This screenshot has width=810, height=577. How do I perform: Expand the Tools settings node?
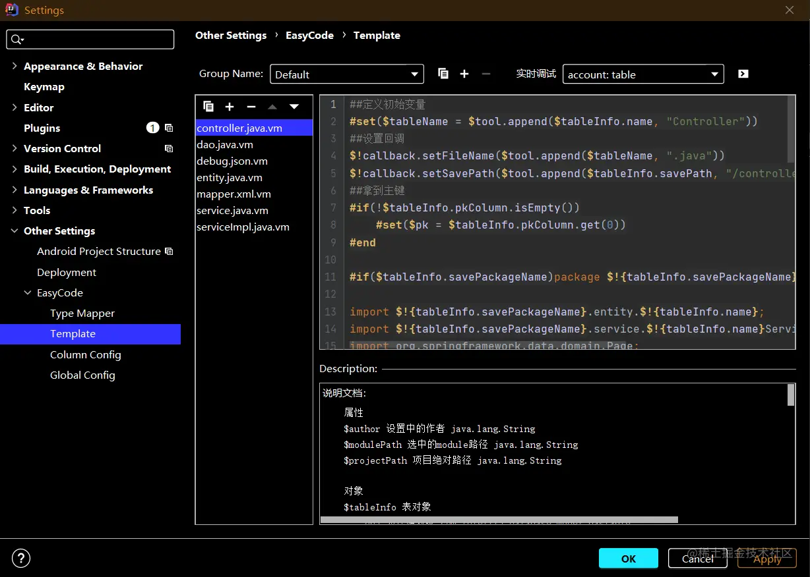15,210
